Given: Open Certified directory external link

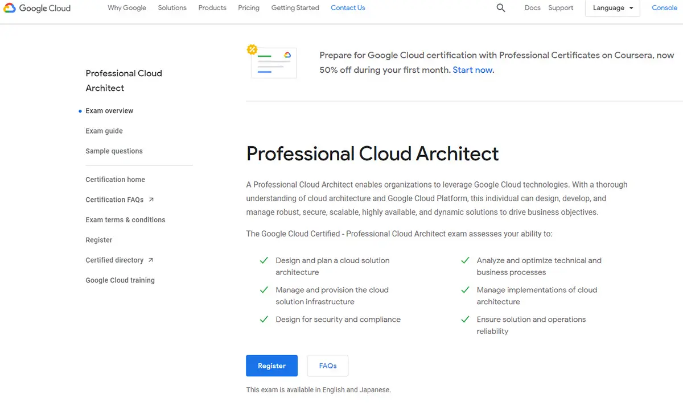Looking at the screenshot, I should (x=120, y=260).
